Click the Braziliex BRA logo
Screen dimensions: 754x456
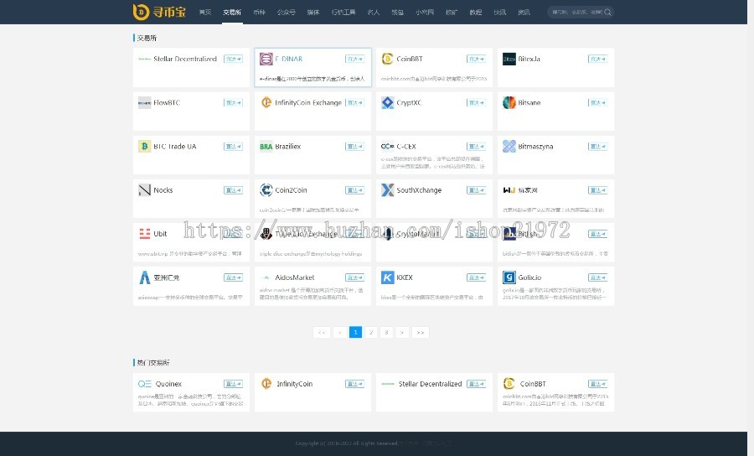click(266, 146)
